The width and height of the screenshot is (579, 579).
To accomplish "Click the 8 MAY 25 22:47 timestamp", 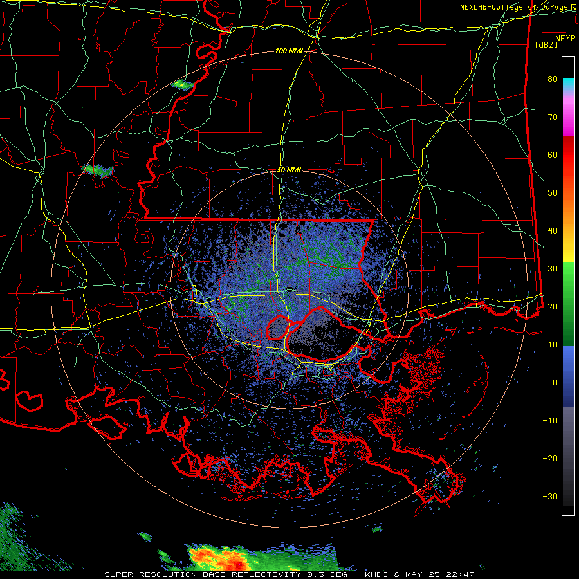I will click(433, 574).
